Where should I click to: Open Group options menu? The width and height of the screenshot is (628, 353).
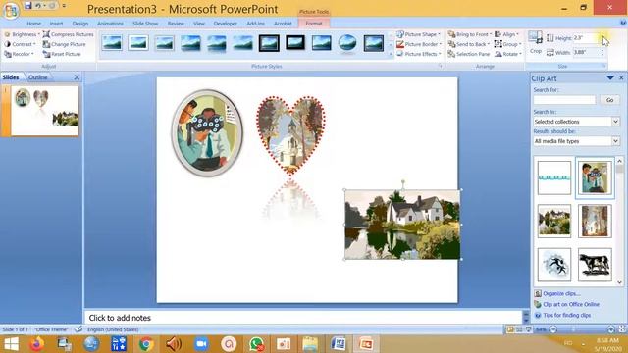coord(507,44)
